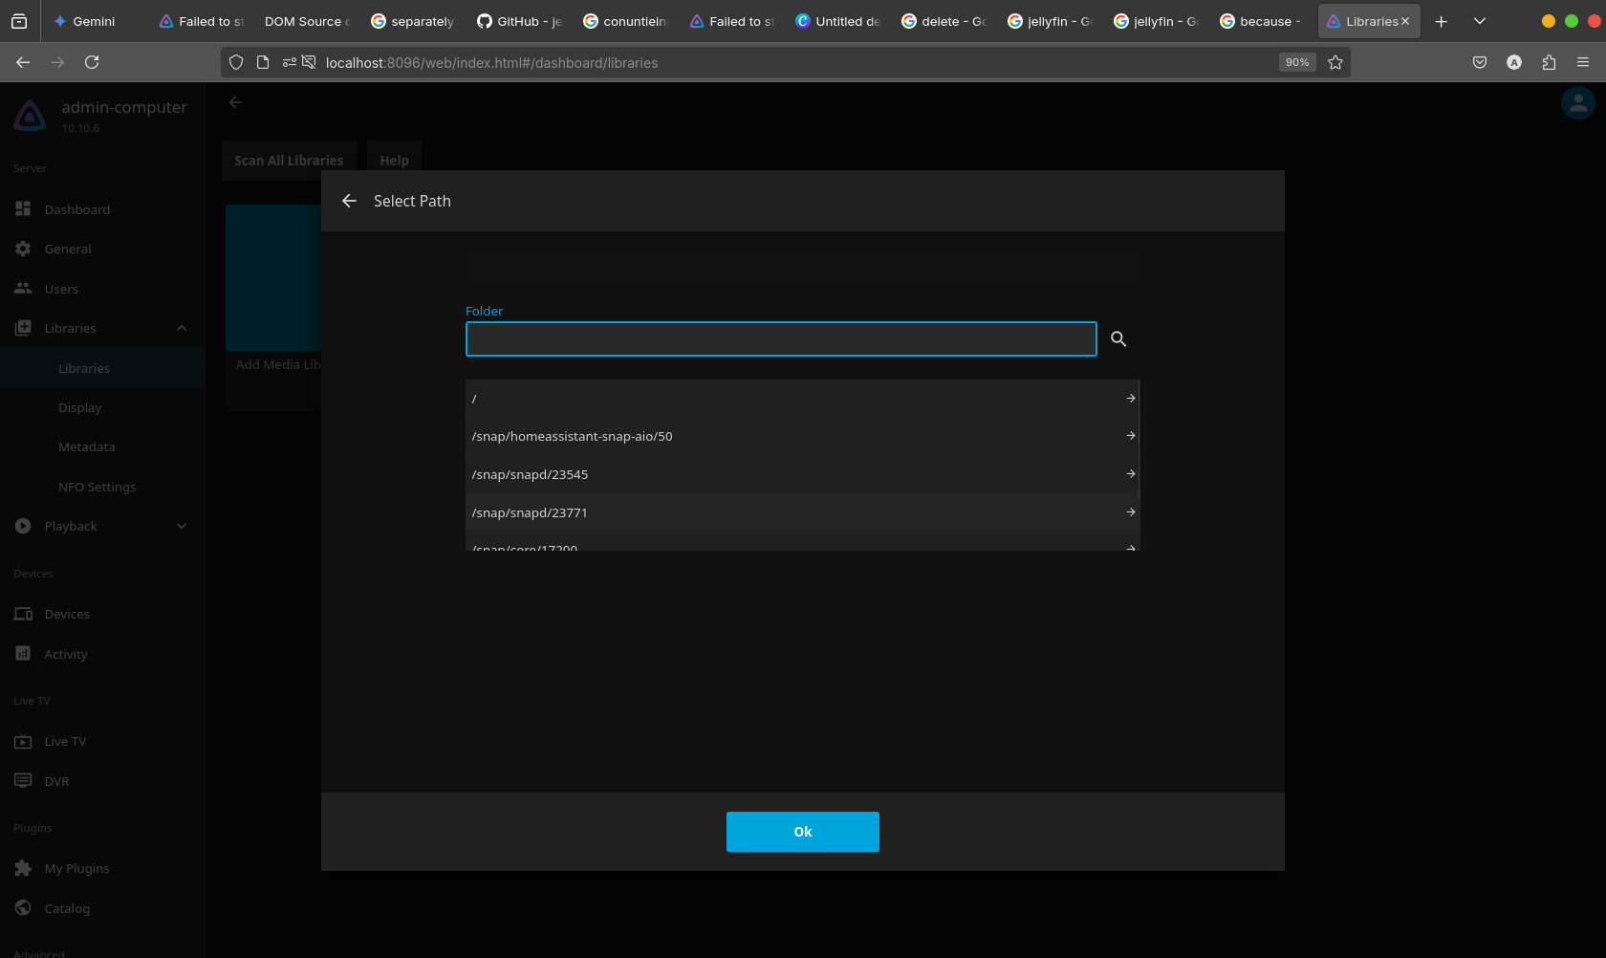Collapse the Libraries sidebar section

click(x=182, y=328)
